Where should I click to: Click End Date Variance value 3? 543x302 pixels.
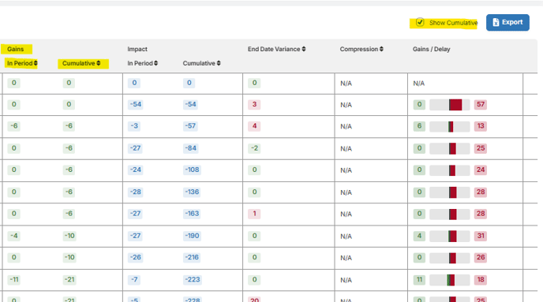(x=254, y=104)
